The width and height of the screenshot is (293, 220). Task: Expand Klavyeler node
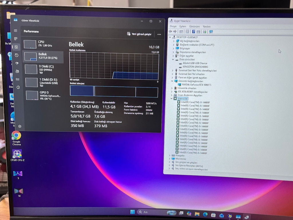pyautogui.click(x=170, y=156)
